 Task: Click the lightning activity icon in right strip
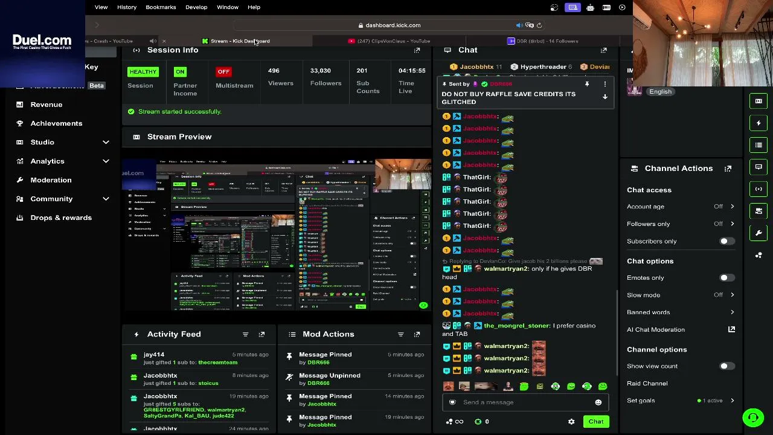pos(759,123)
